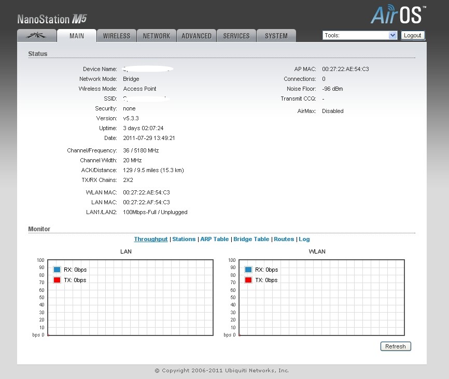This screenshot has height=379, width=449.
Task: Open the Log link
Action: (304, 239)
